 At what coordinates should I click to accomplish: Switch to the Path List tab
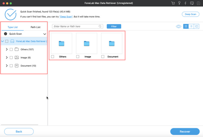pos(36,27)
